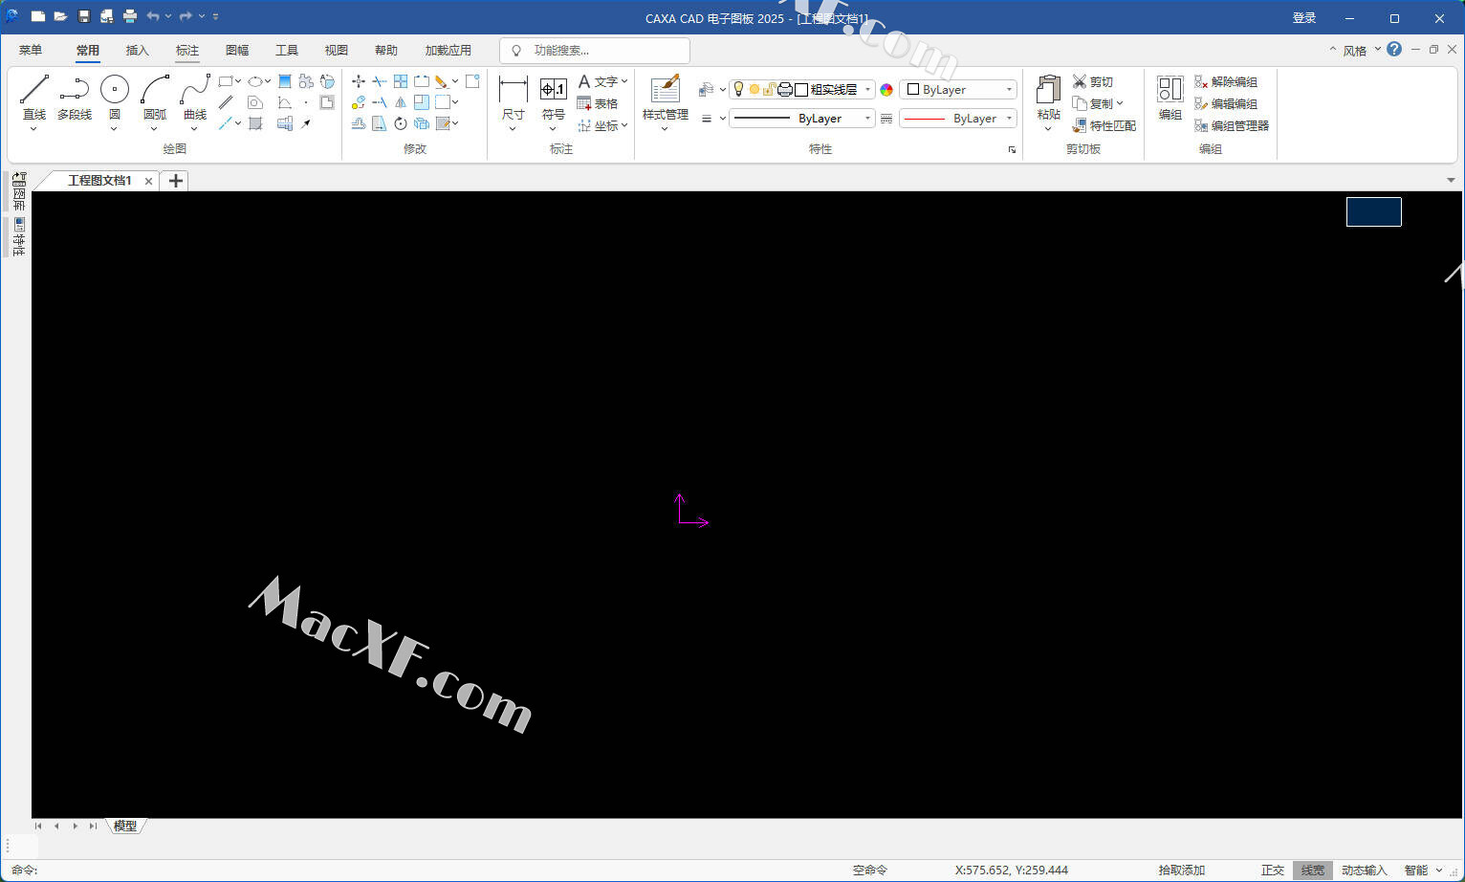Viewport: 1465px width, 882px height.
Task: Add a new document tab with plus
Action: coord(175,180)
